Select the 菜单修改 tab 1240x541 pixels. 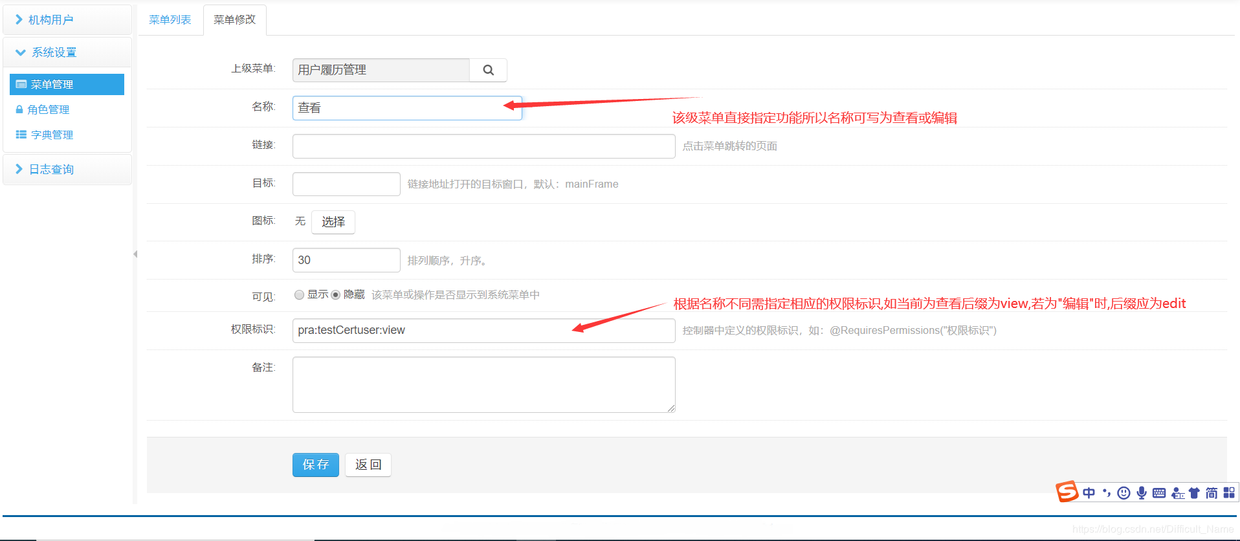235,20
